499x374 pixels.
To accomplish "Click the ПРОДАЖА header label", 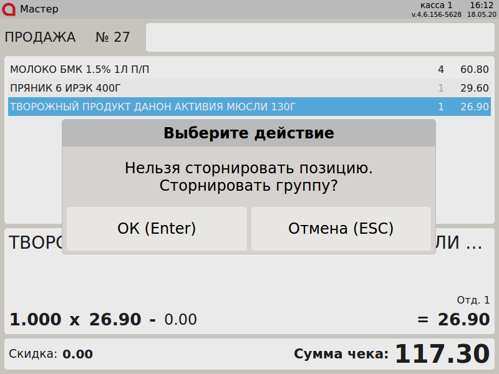I will click(40, 37).
